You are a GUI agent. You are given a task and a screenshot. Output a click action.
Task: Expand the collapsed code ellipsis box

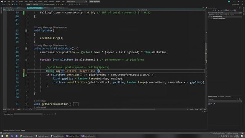[76, 104]
